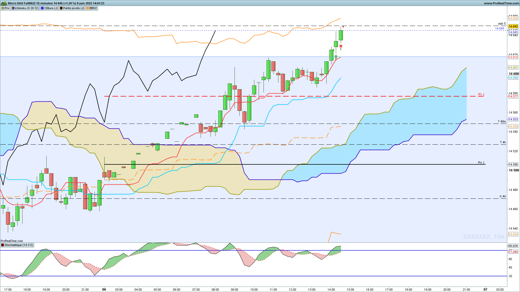Viewport: 520px width, 292px height.
Task: Click the ProRealTime.com label above stochastic panel
Action: [12, 241]
